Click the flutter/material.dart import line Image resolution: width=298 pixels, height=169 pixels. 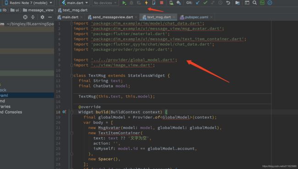[x=121, y=34]
